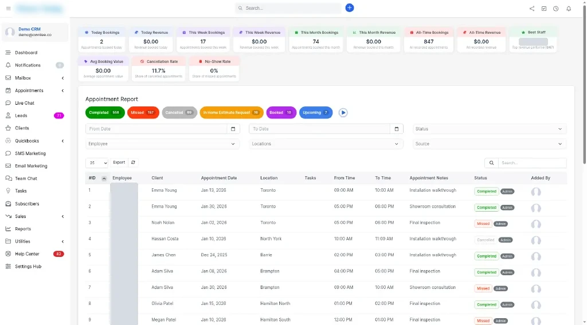This screenshot has width=587, height=325.
Task: Filter by Completed 558 pill
Action: click(x=105, y=113)
